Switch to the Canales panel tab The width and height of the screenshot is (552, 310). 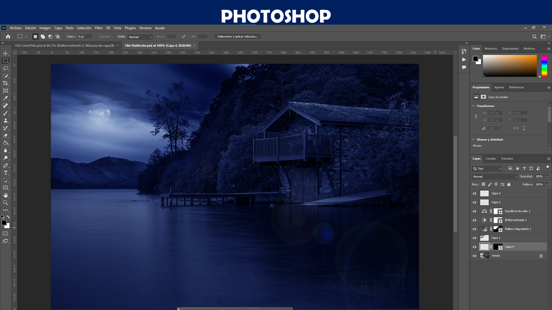(x=491, y=158)
